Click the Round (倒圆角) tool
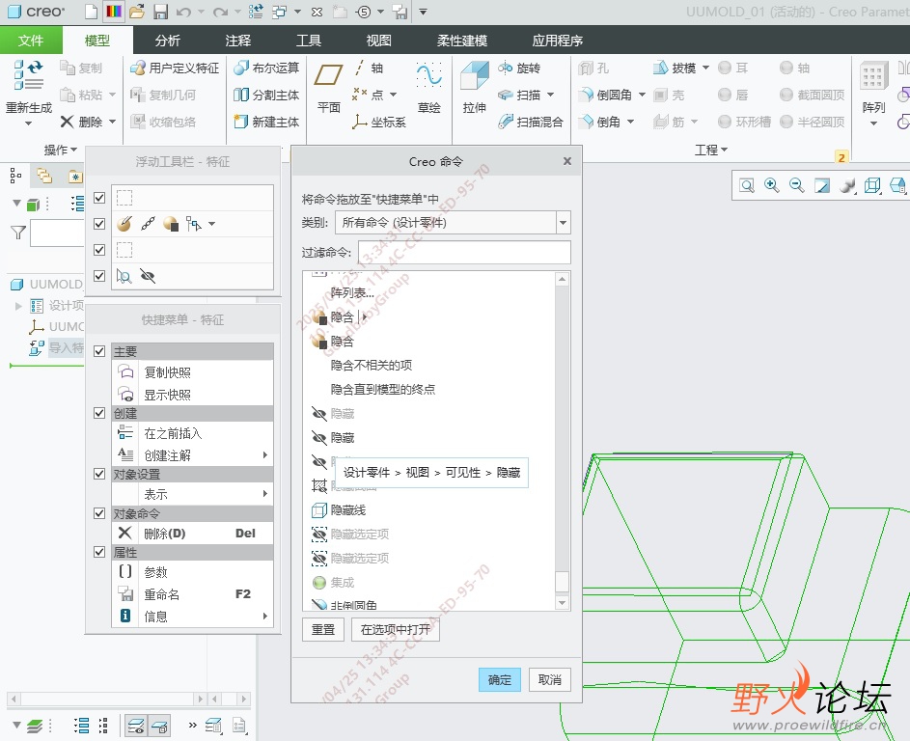 click(605, 95)
